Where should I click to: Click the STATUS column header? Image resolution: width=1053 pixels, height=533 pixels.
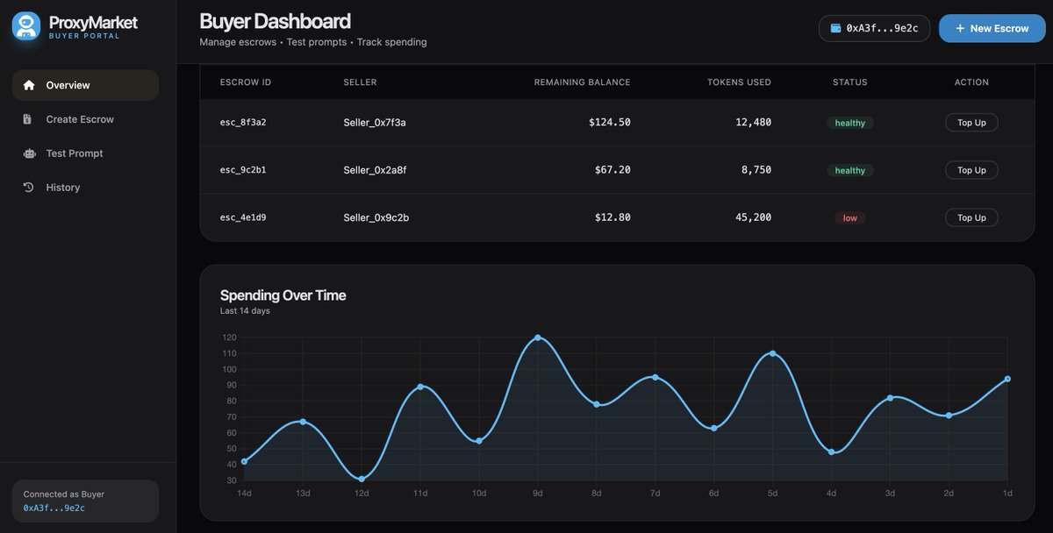(x=849, y=82)
